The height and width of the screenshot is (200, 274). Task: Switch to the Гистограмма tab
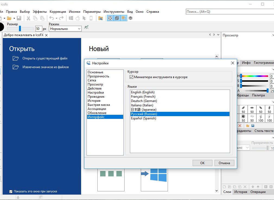(264, 63)
